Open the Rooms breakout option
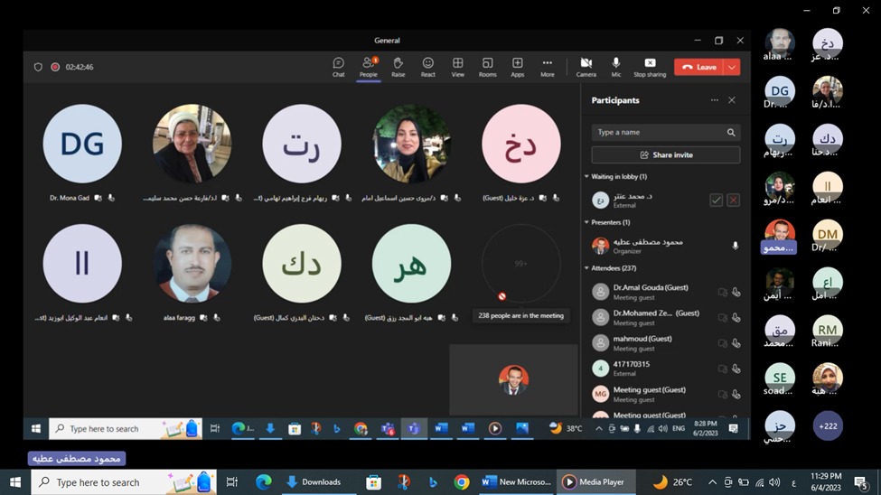Viewport: 881px width, 495px height. coord(487,67)
